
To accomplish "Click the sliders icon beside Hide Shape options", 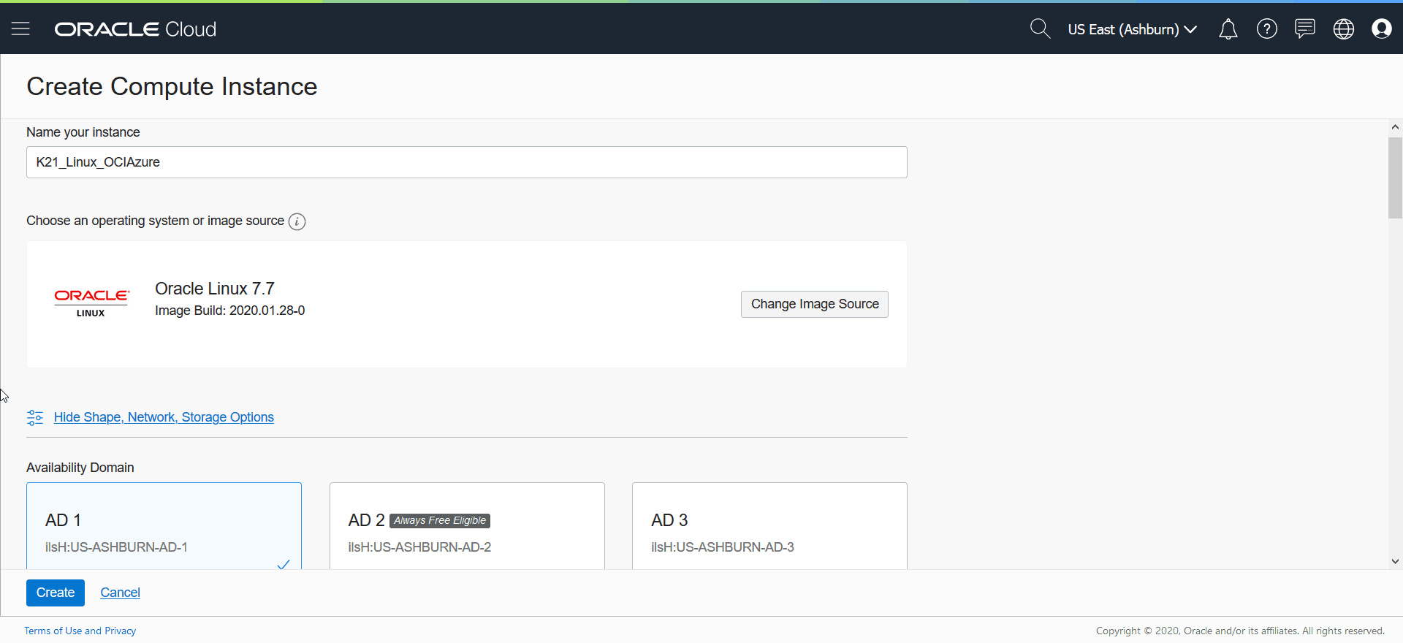I will [35, 417].
